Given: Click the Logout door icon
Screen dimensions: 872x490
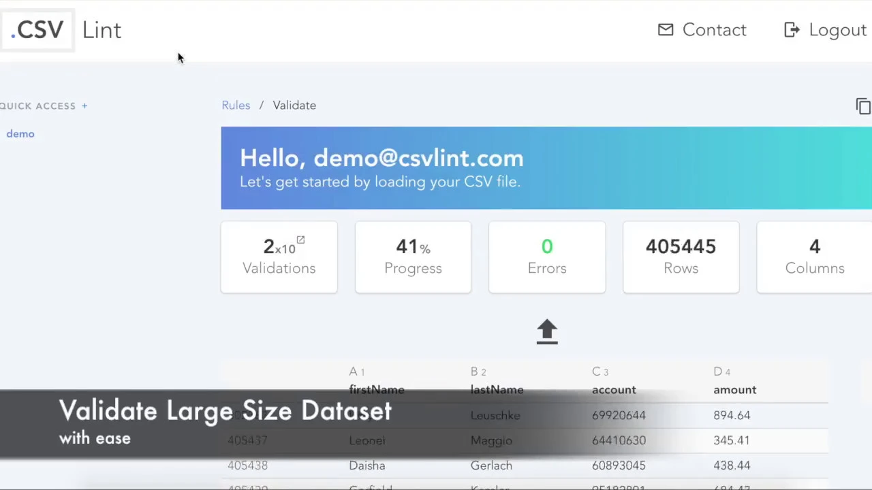Looking at the screenshot, I should point(792,30).
